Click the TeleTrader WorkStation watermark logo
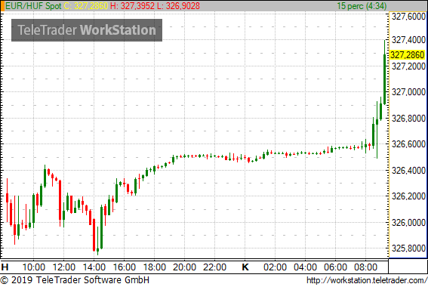This screenshot has height=287, width=428. (87, 30)
